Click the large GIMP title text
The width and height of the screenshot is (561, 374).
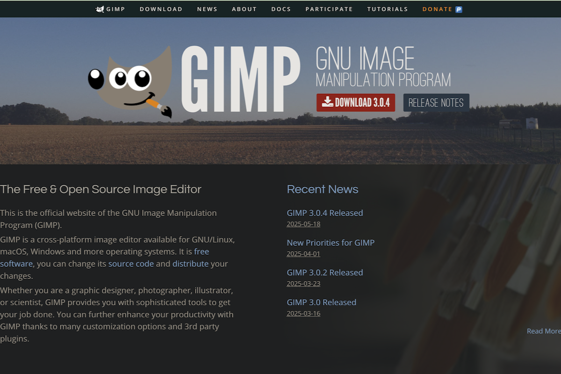point(241,79)
